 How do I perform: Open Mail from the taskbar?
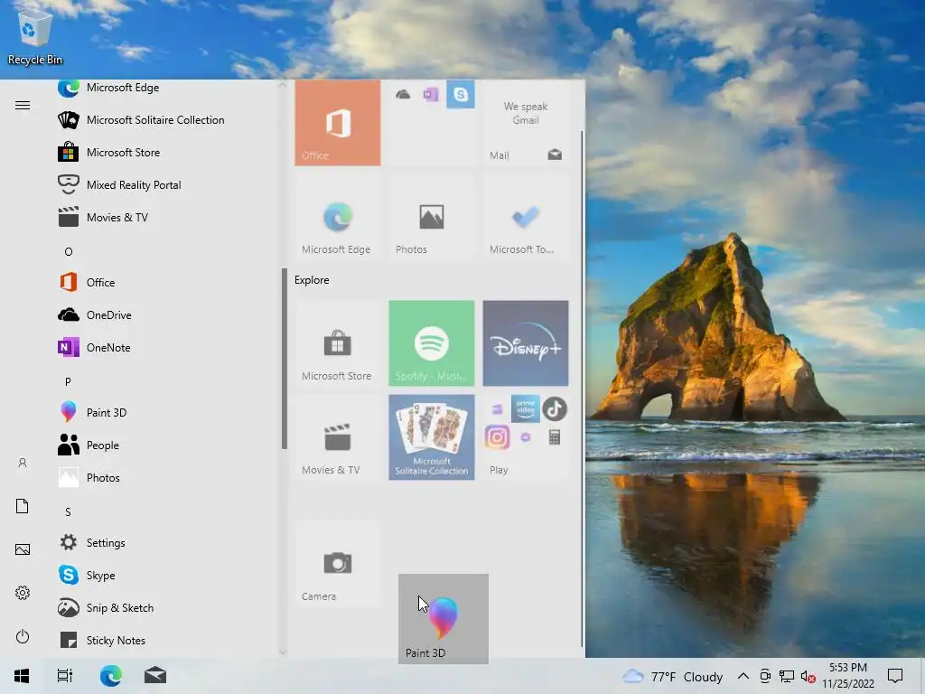(155, 676)
